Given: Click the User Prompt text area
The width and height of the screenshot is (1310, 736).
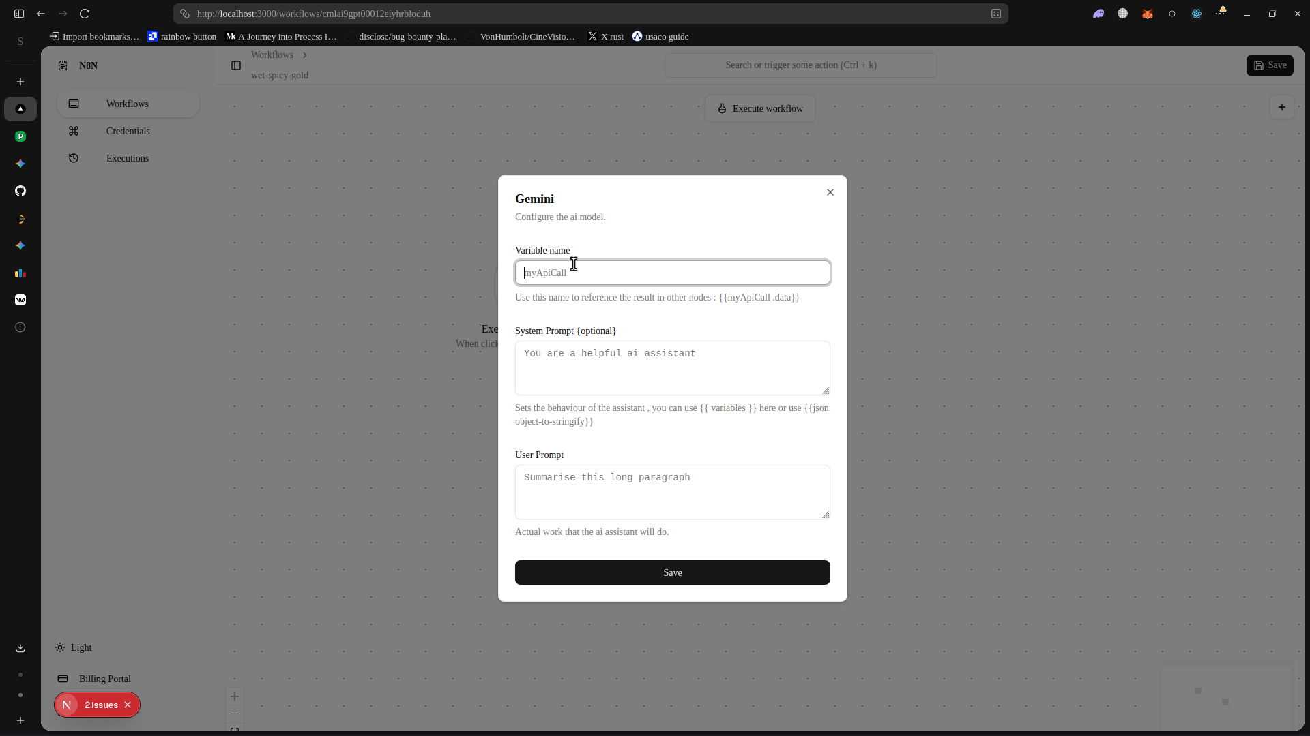Looking at the screenshot, I should click(x=672, y=492).
